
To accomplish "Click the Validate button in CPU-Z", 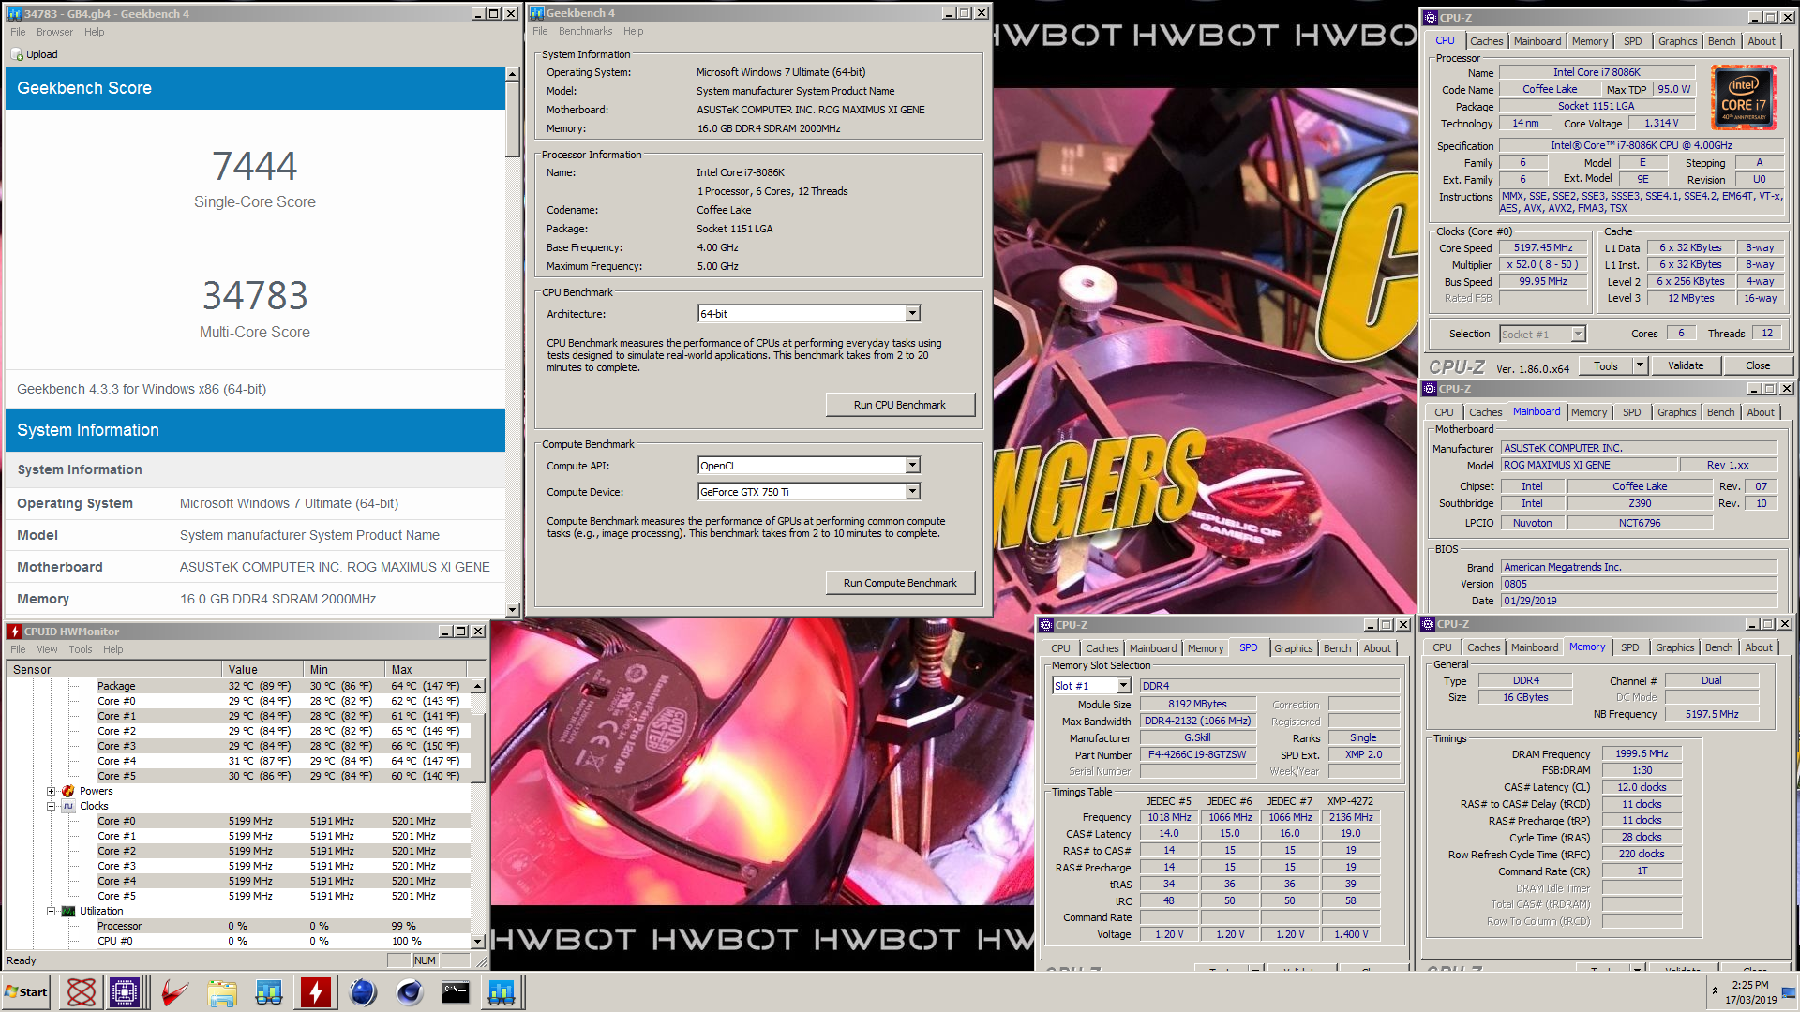I will [1686, 365].
